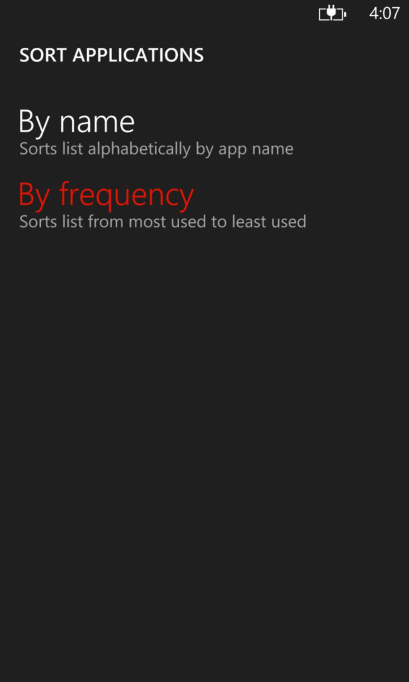The height and width of the screenshot is (682, 409).
Task: Click the most used to least used subtitle
Action: coord(163,221)
